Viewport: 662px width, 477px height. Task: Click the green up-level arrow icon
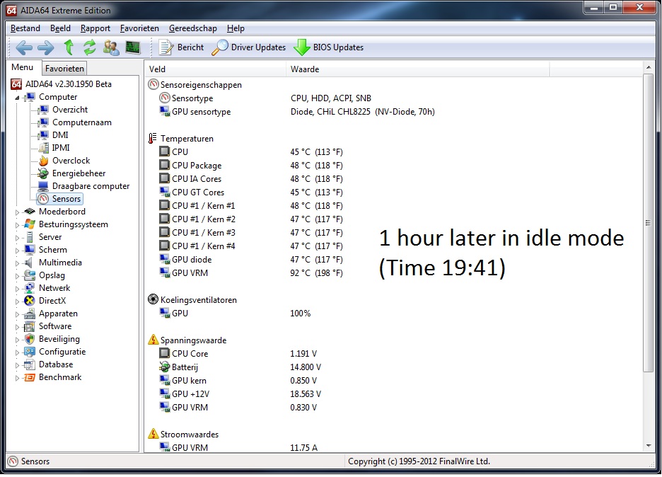pos(69,47)
